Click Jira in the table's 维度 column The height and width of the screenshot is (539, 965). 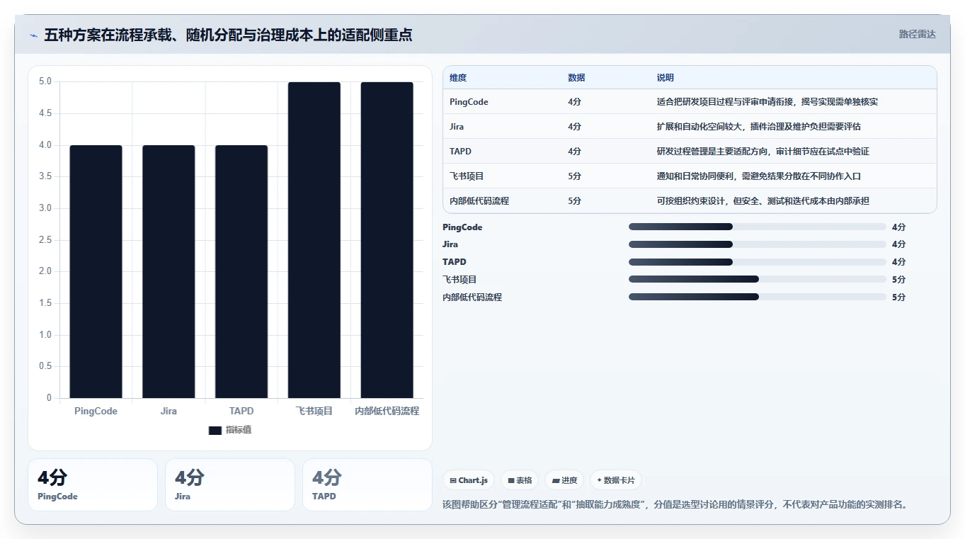click(x=457, y=127)
